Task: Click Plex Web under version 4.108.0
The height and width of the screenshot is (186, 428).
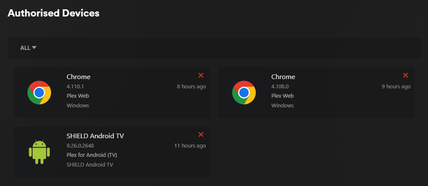Action: (x=282, y=96)
